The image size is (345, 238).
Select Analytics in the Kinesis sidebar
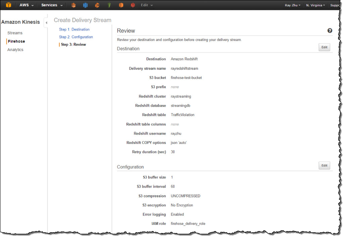point(15,50)
